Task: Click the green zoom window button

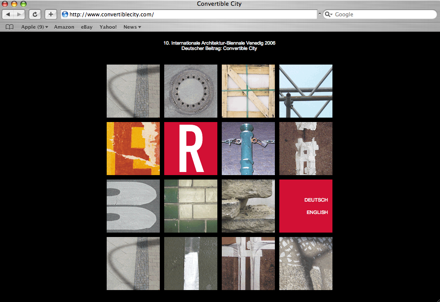Action: [23, 4]
